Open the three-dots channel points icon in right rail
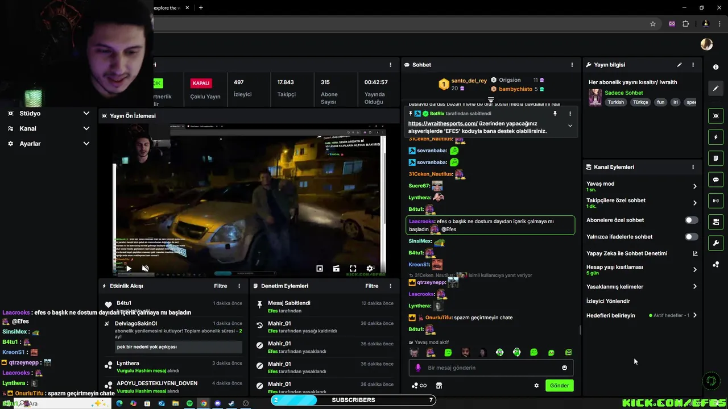This screenshot has height=409, width=728. tap(715, 264)
